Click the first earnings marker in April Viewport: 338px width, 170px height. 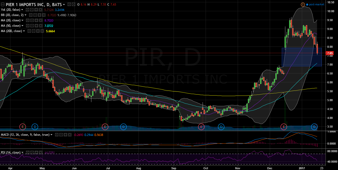(23, 126)
